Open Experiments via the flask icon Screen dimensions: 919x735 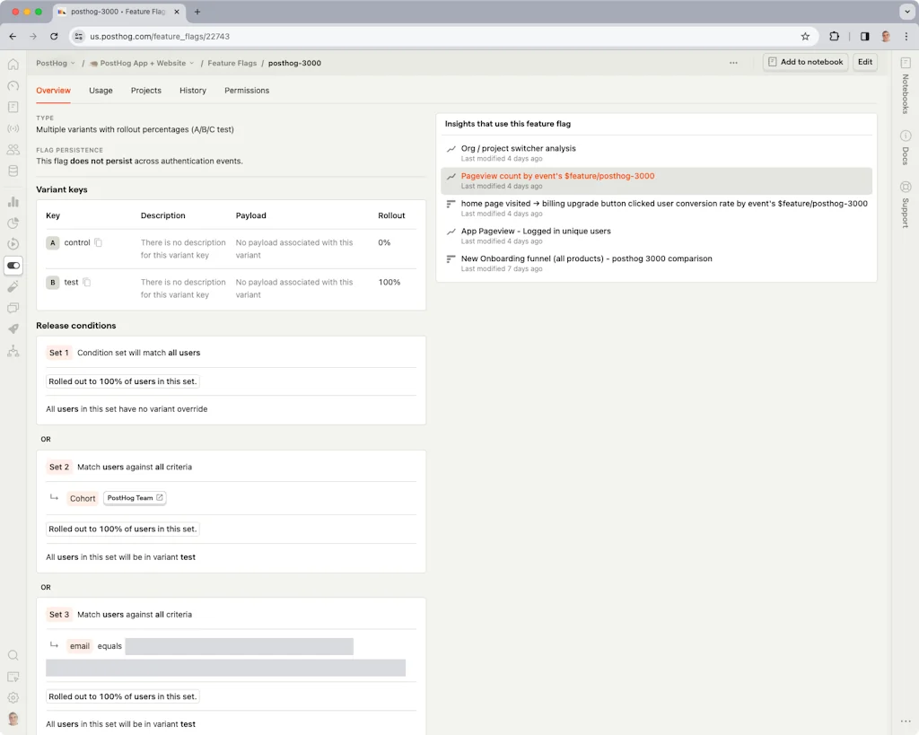point(13,287)
